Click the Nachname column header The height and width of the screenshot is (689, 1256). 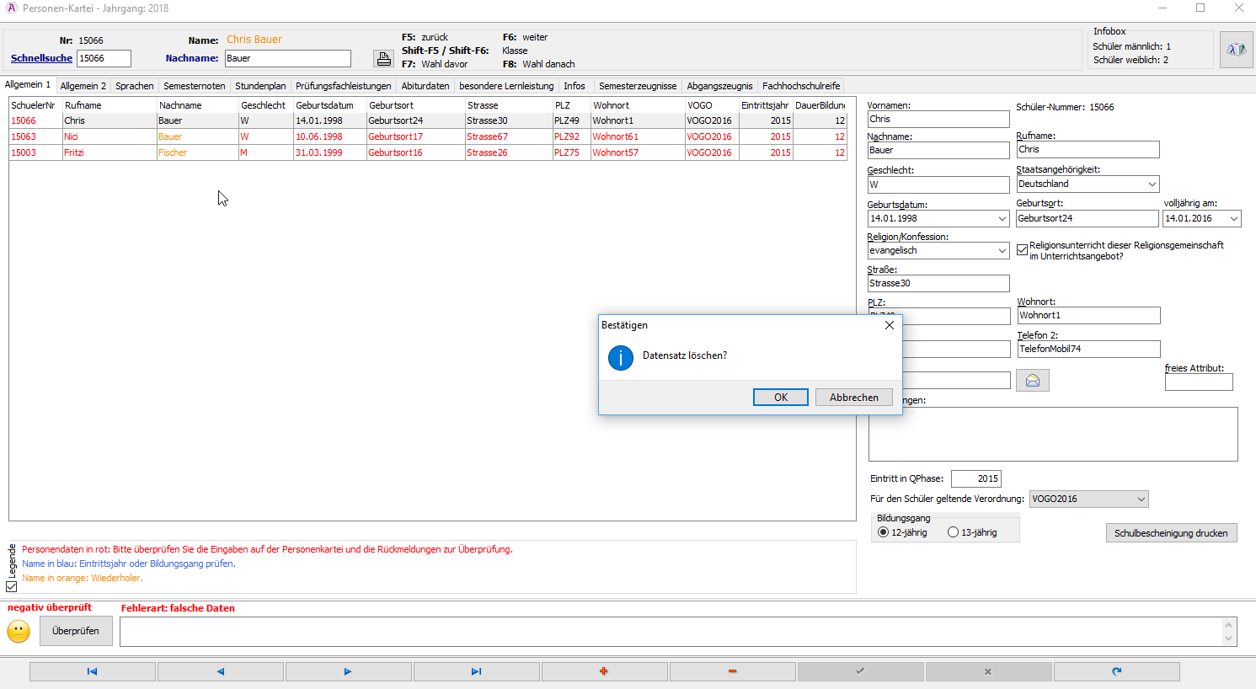coord(197,105)
